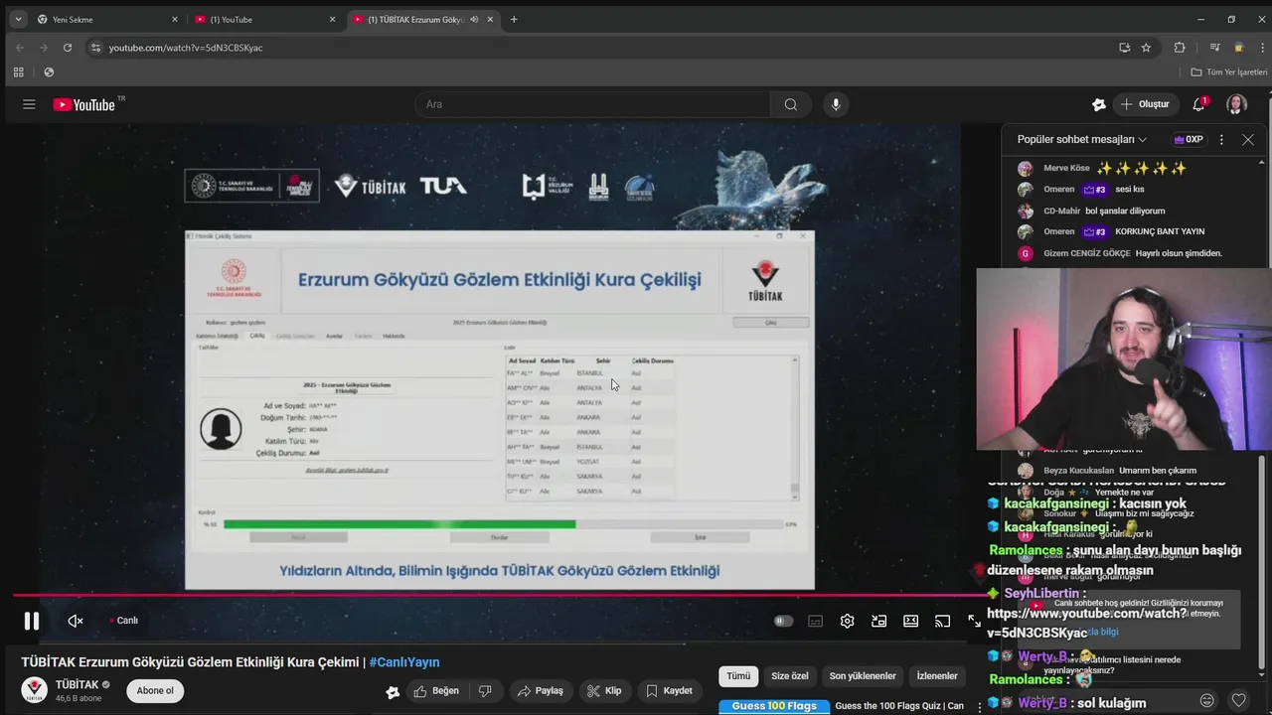Open browser media controls icon
Viewport: 1272px width, 715px height.
1214,47
